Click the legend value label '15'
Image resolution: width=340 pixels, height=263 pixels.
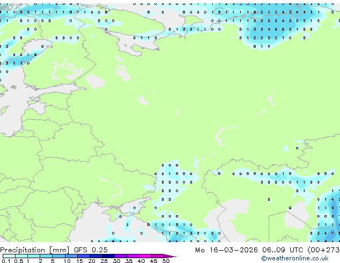click(x=79, y=261)
